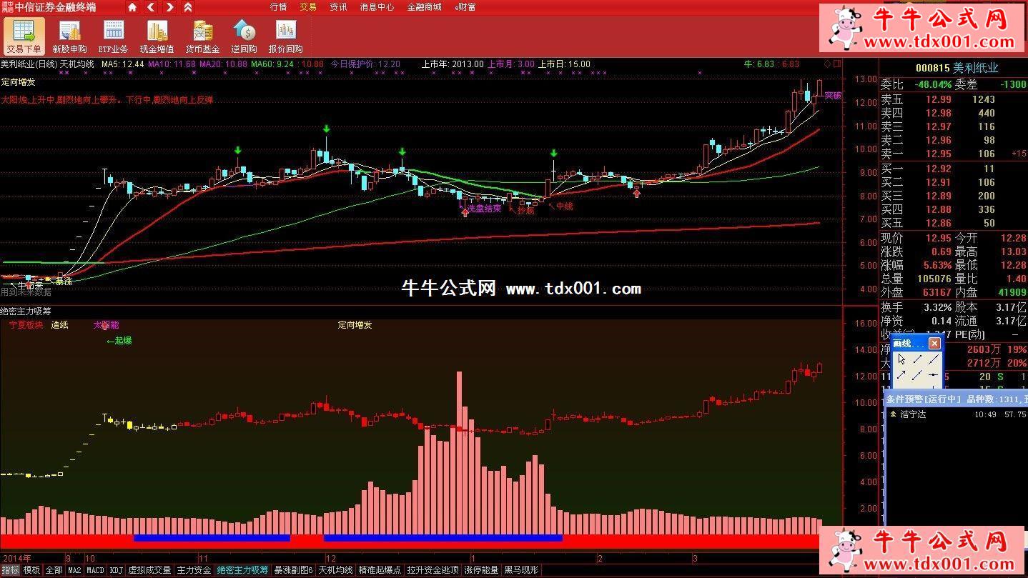1028x578 pixels.
Task: Open the ETF业务 toolbar icon
Action: tap(113, 36)
